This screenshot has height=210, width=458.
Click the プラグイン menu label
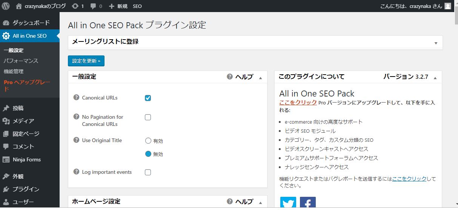tap(26, 189)
